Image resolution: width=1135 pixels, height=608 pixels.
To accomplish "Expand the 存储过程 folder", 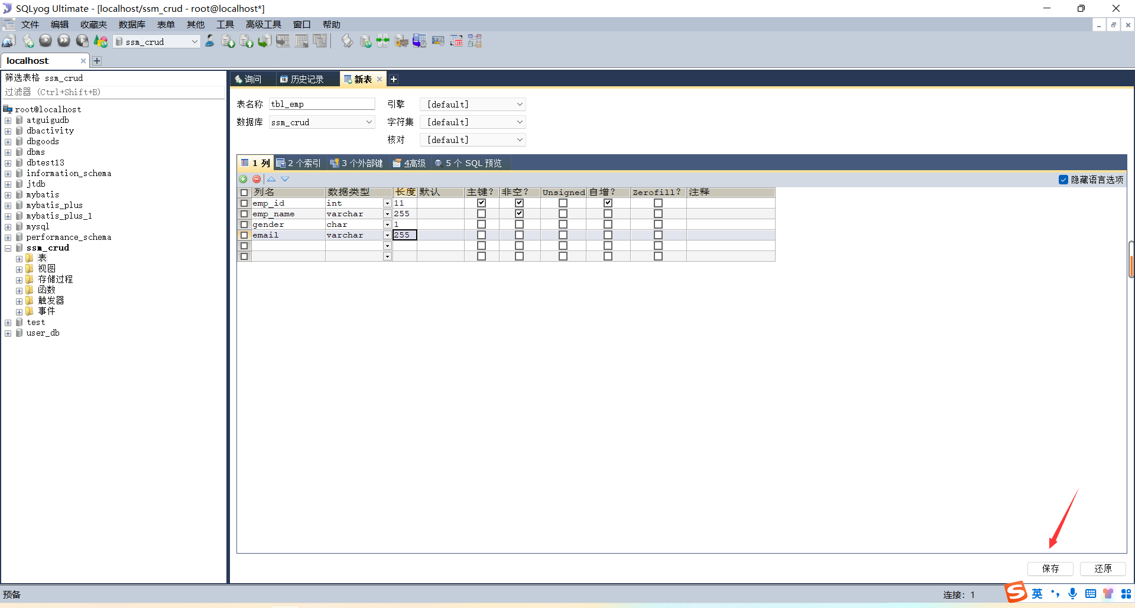I will [19, 280].
